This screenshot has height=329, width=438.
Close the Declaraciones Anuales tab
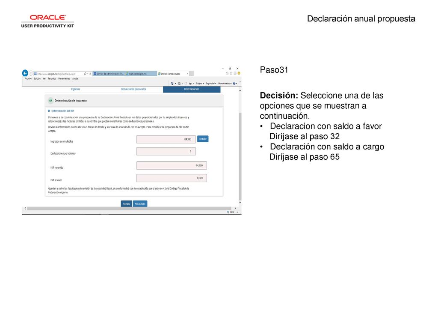(187, 74)
